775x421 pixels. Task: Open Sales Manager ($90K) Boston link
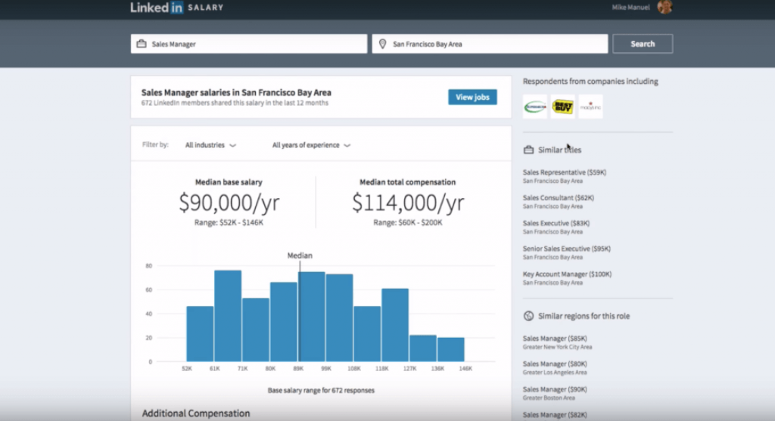tap(555, 389)
